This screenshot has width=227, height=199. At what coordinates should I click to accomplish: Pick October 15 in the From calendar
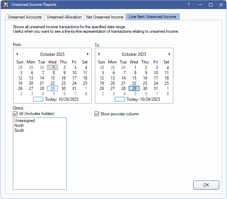53,78
